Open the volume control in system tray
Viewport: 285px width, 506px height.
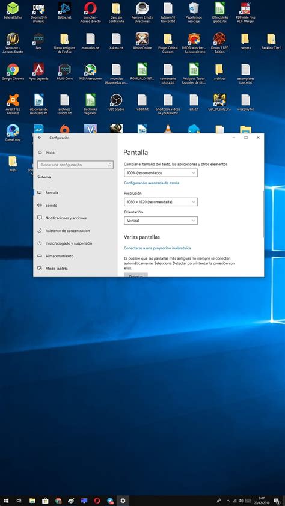(241, 501)
